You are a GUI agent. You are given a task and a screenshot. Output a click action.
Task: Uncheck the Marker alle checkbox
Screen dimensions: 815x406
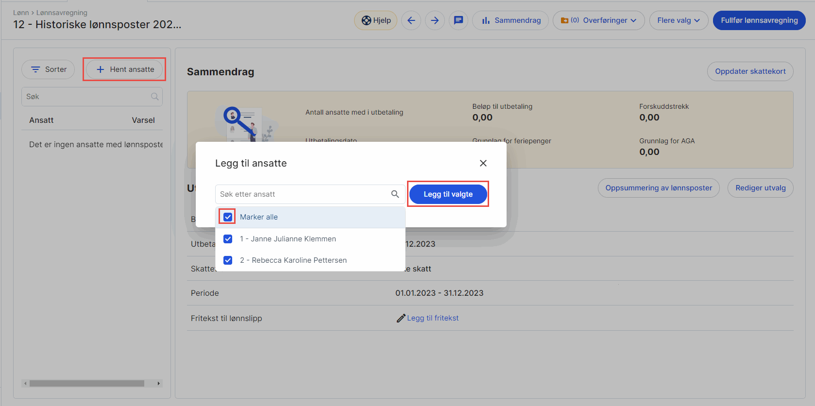(228, 217)
